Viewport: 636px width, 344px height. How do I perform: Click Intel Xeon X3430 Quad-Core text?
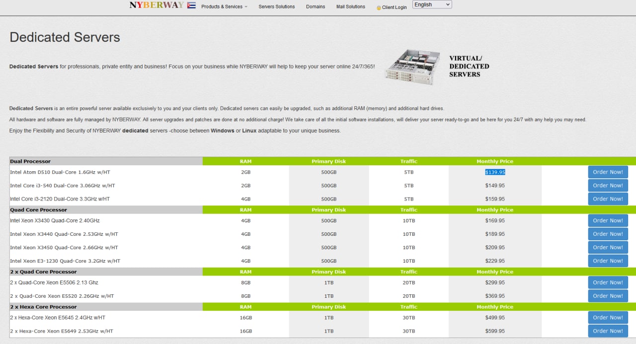pos(55,221)
